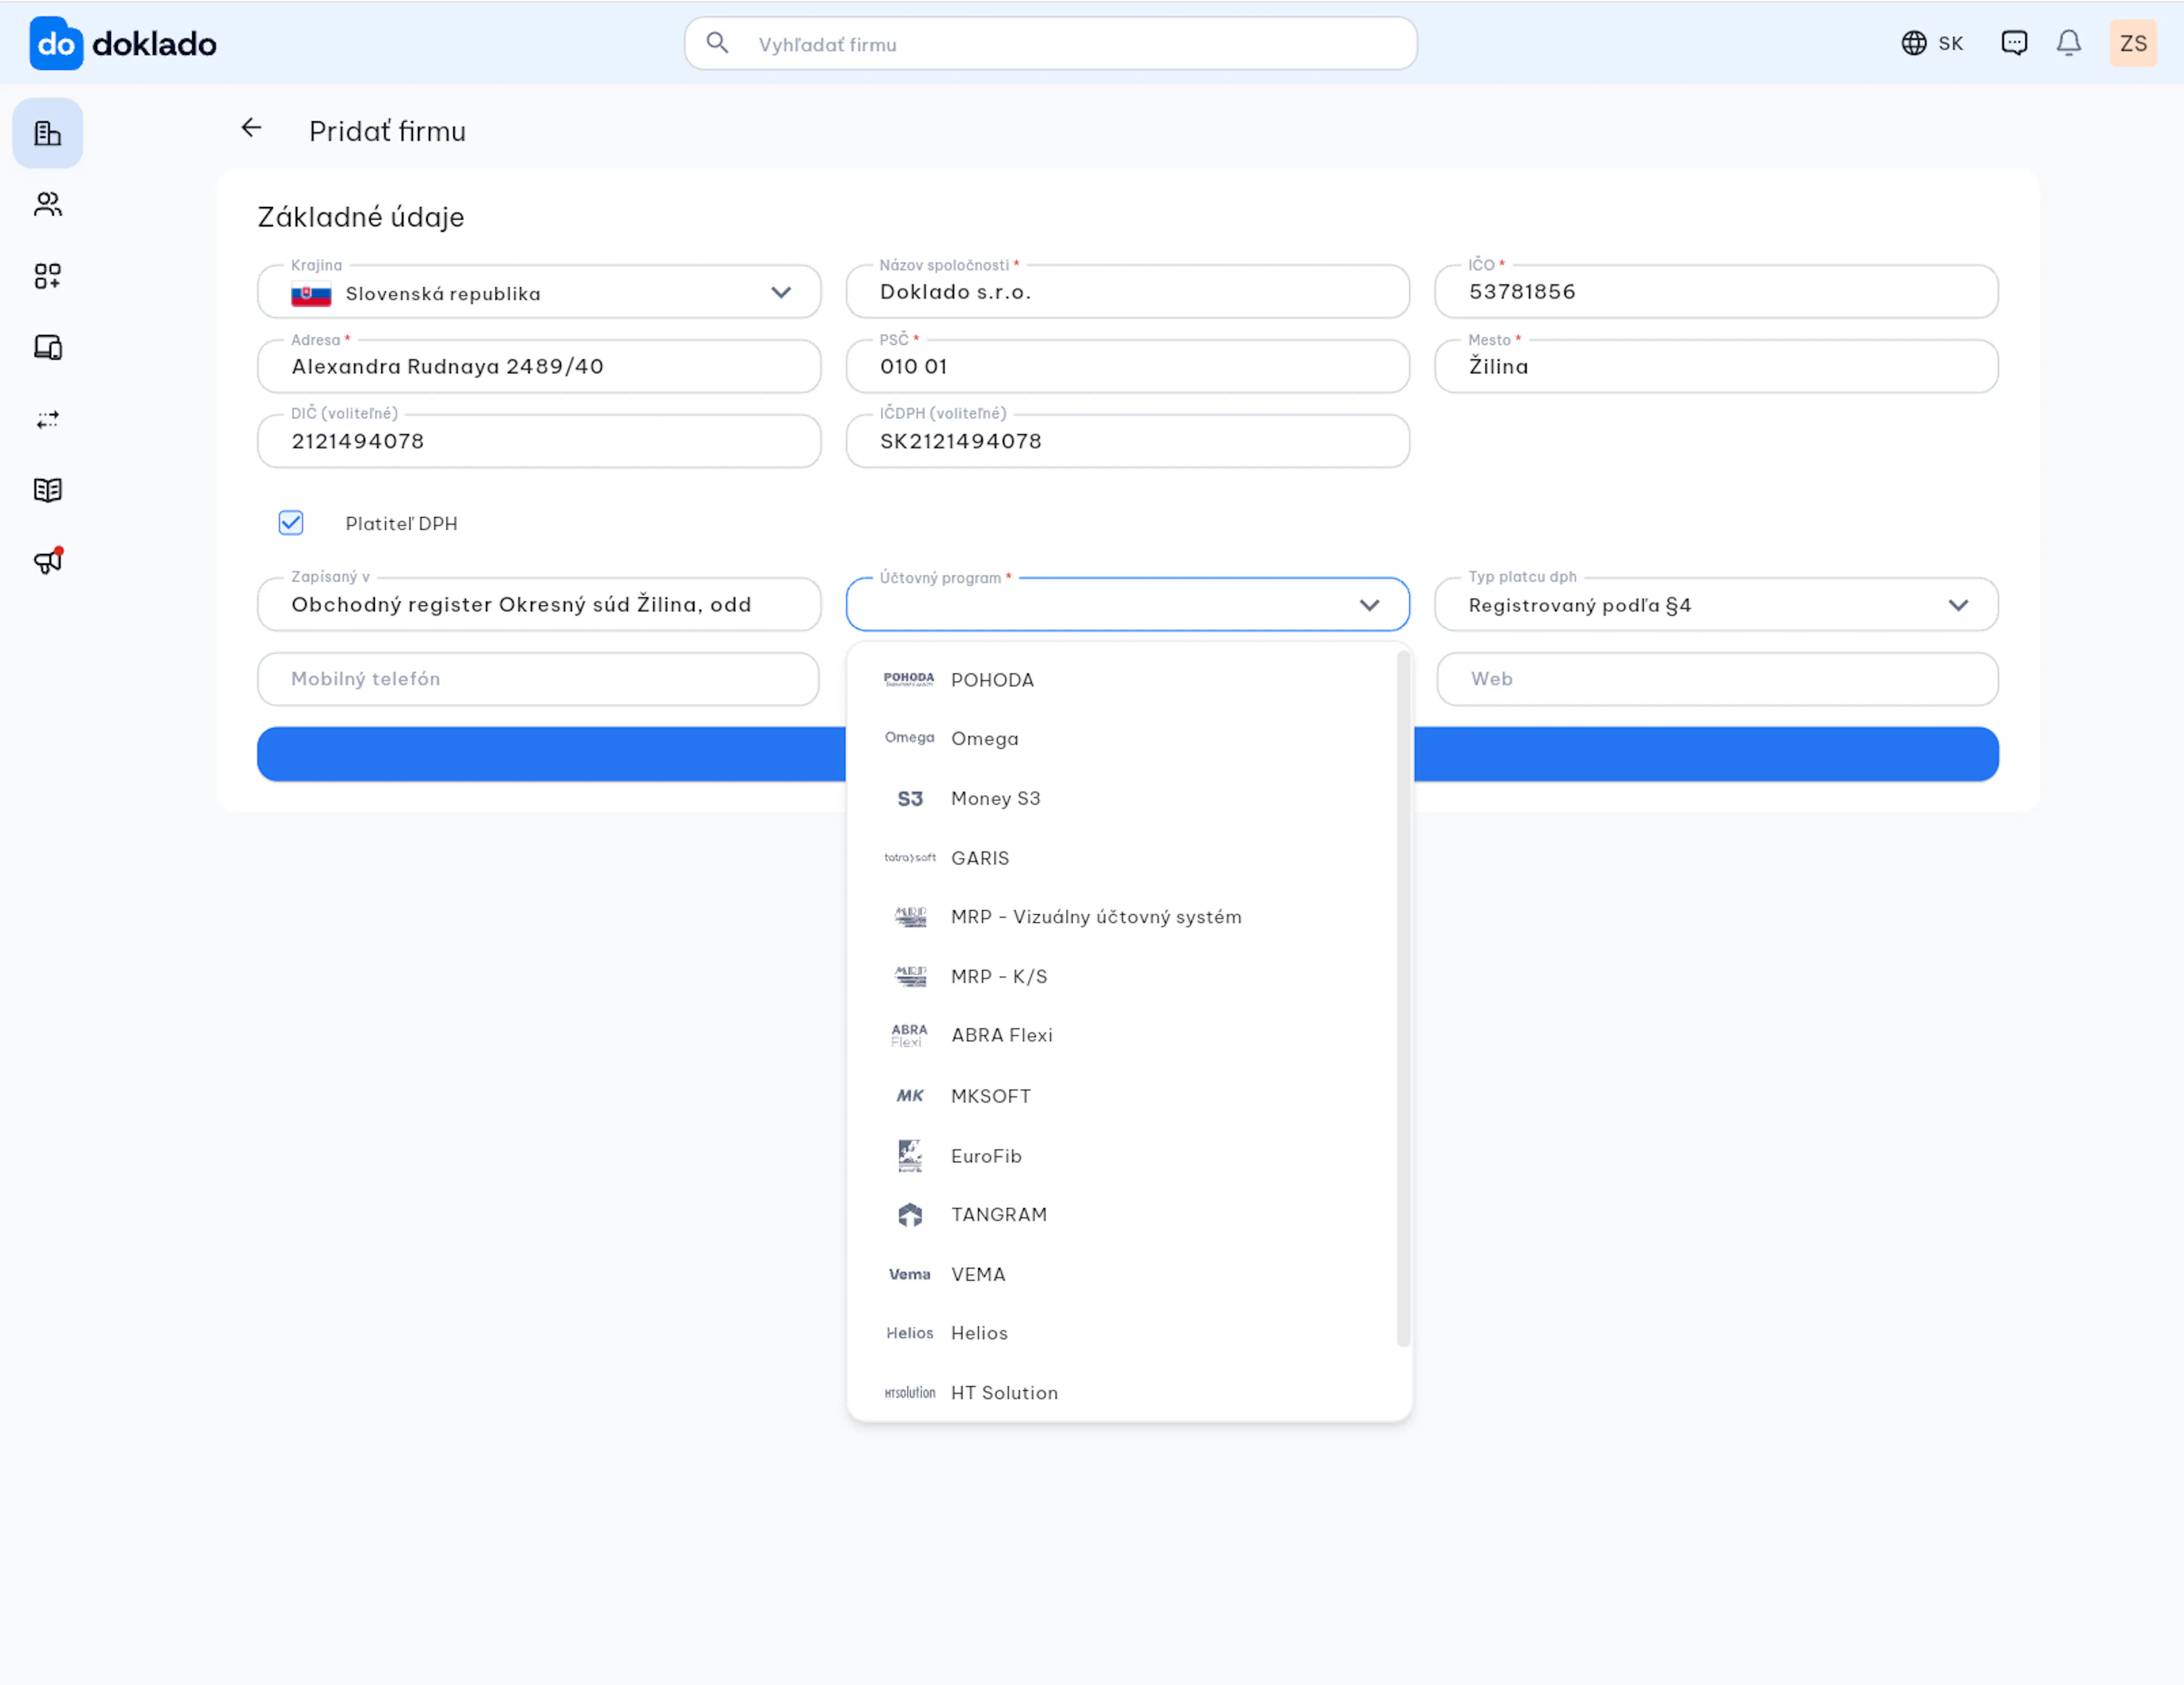The image size is (2184, 1685).
Task: Focus the Vyhľadať firmu search field
Action: [1050, 43]
